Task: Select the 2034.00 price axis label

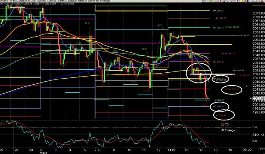Action: point(259,63)
